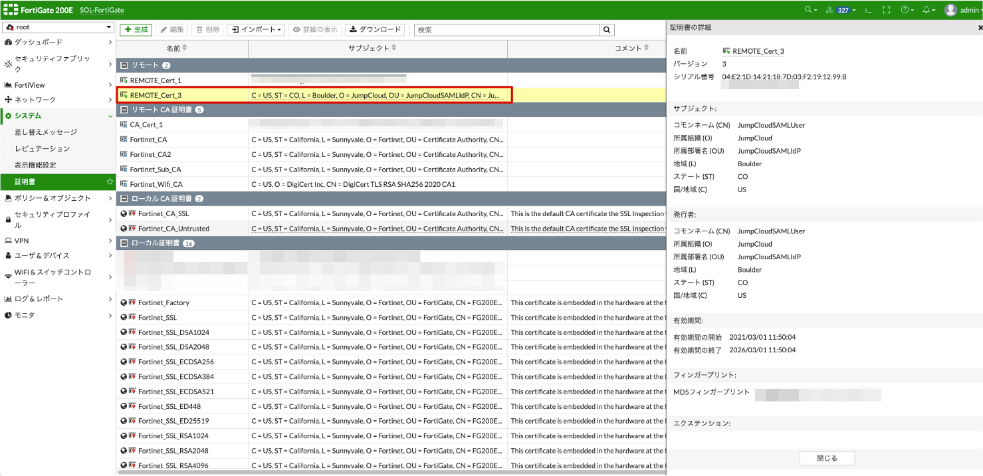Open the root VDOM selector dropdown

coord(58,27)
